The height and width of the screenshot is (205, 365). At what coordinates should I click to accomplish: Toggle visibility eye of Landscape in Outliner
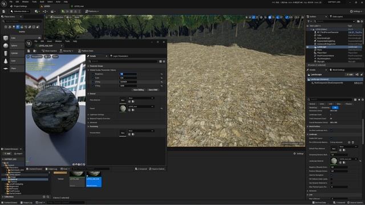coord(308,47)
